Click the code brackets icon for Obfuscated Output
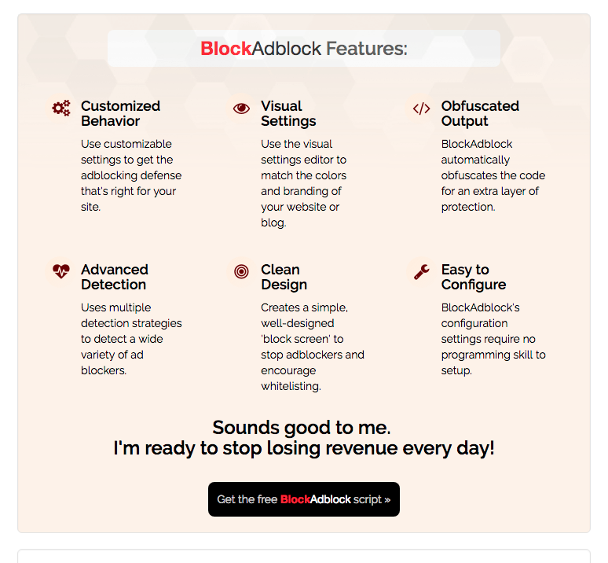Viewport: 608px width, 563px height. click(422, 109)
